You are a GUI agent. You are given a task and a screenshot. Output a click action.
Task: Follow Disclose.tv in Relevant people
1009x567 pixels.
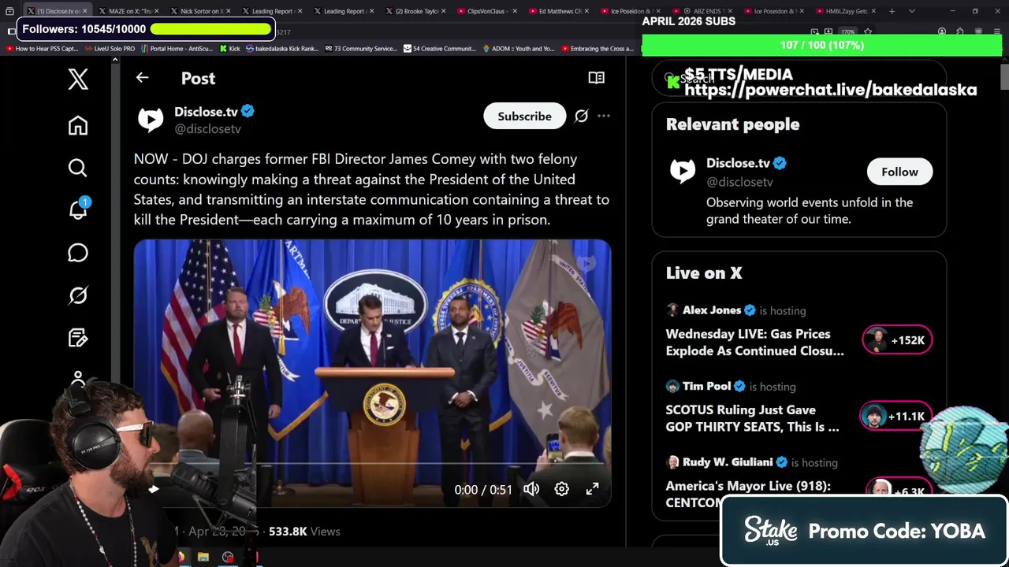tap(899, 172)
